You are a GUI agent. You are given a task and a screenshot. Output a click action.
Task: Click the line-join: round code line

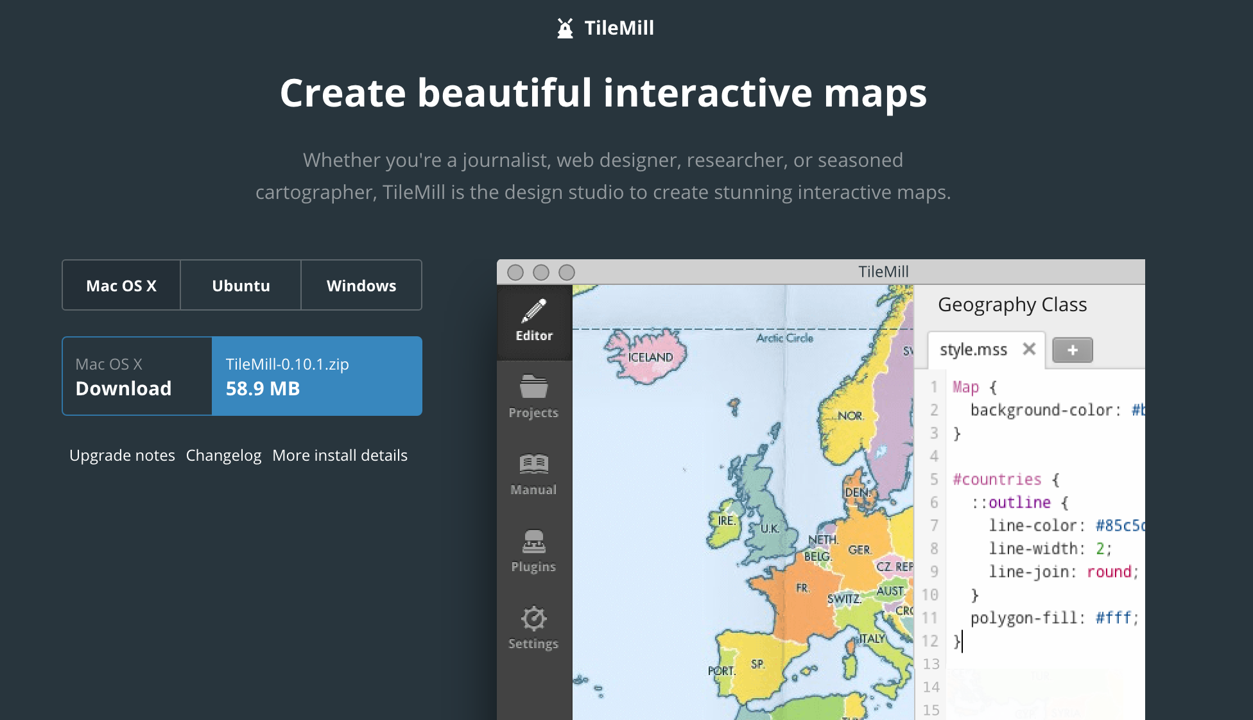(1064, 572)
